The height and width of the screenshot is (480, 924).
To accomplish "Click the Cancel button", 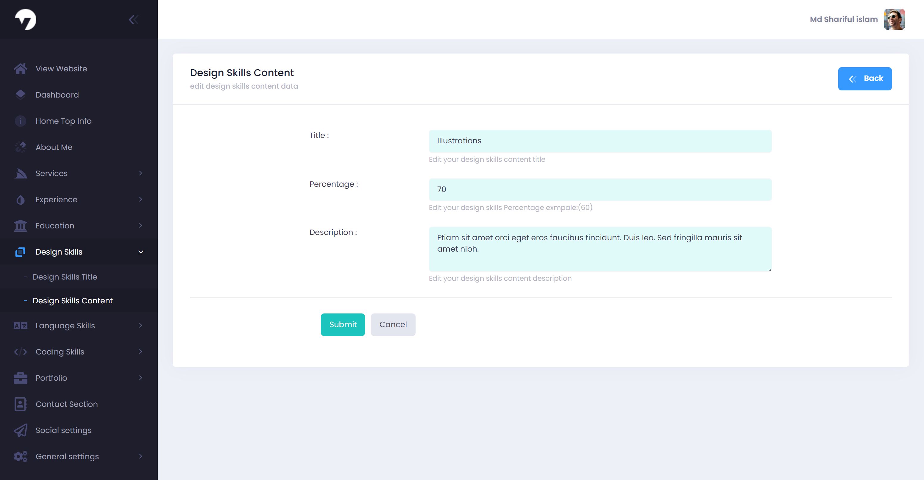I will (x=393, y=324).
